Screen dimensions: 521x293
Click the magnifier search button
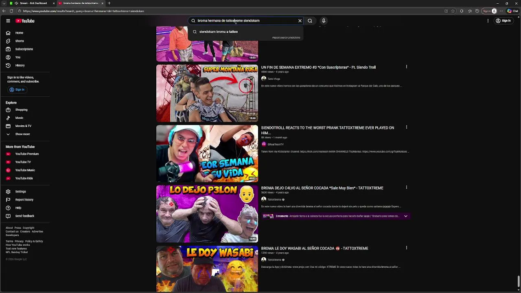[310, 21]
